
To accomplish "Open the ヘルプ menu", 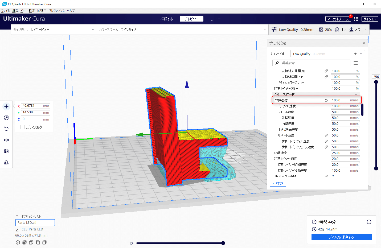I will (71, 11).
